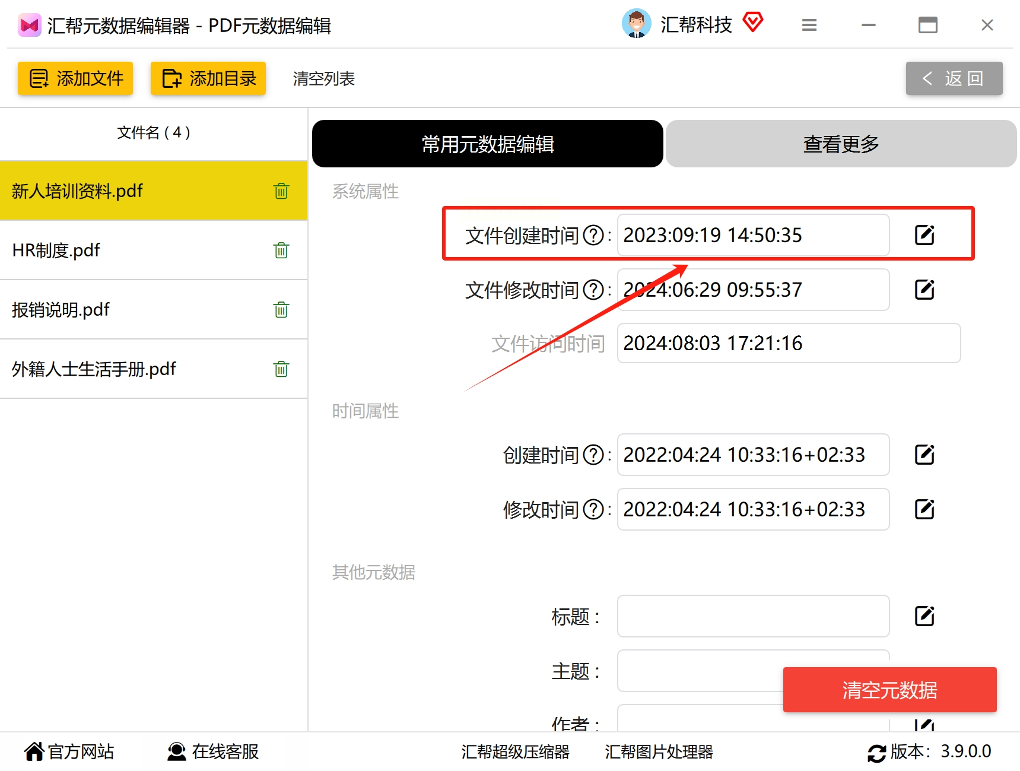This screenshot has width=1020, height=771.
Task: Click the 文件创建时间 input field
Action: pos(754,235)
